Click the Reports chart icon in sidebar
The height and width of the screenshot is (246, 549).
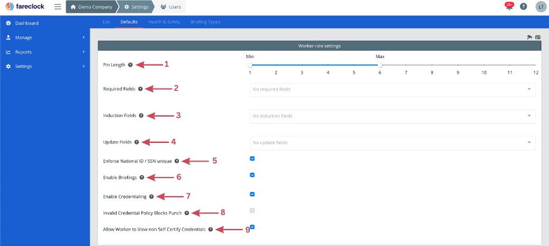(x=8, y=52)
